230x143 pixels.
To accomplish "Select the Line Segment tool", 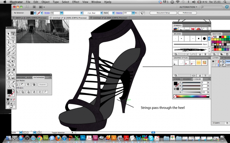I will [x=9, y=46].
